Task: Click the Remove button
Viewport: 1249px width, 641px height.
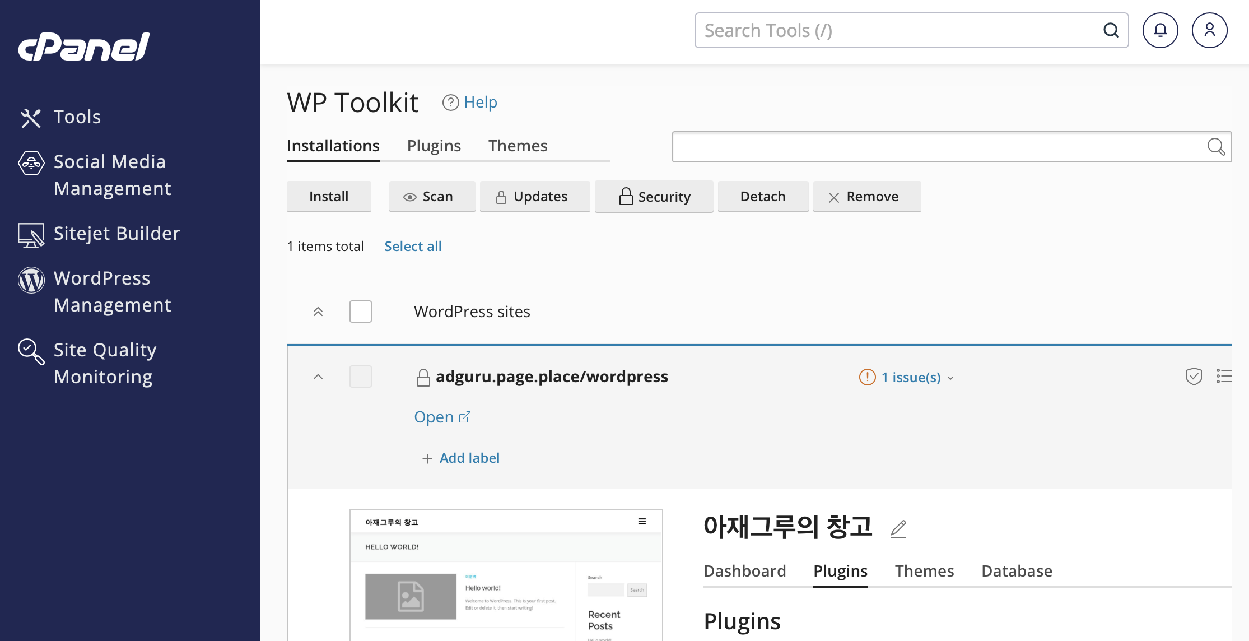Action: [x=867, y=197]
